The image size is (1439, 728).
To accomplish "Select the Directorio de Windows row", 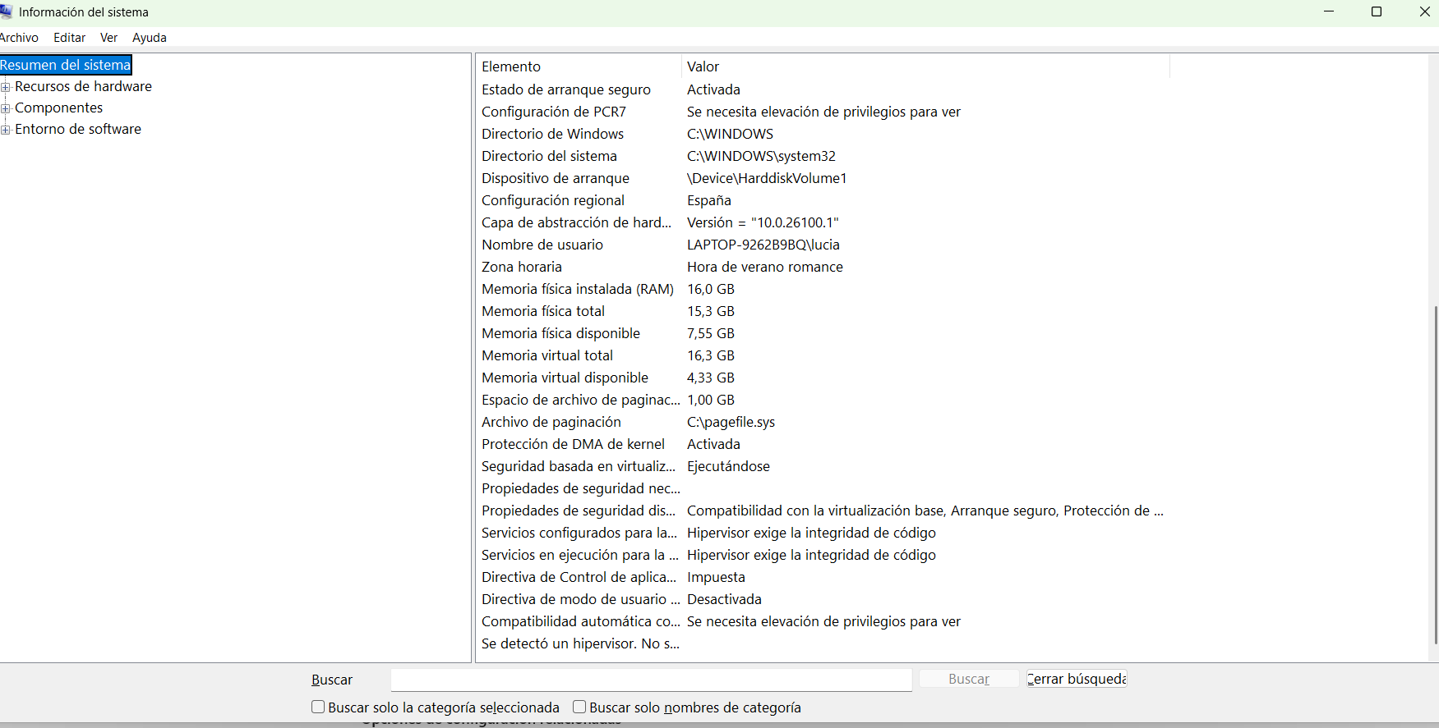I will point(823,134).
